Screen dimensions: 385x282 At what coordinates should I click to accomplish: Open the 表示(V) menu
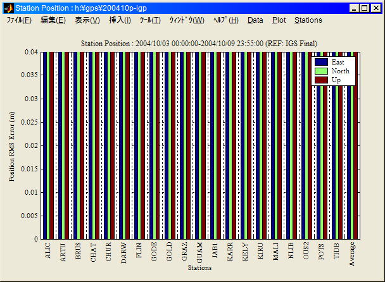pyautogui.click(x=87, y=20)
